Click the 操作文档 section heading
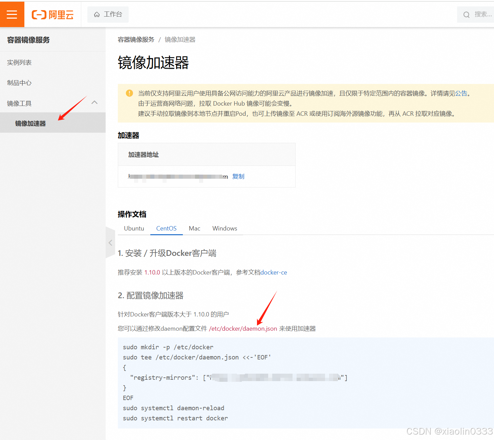This screenshot has height=440, width=494. (x=132, y=214)
